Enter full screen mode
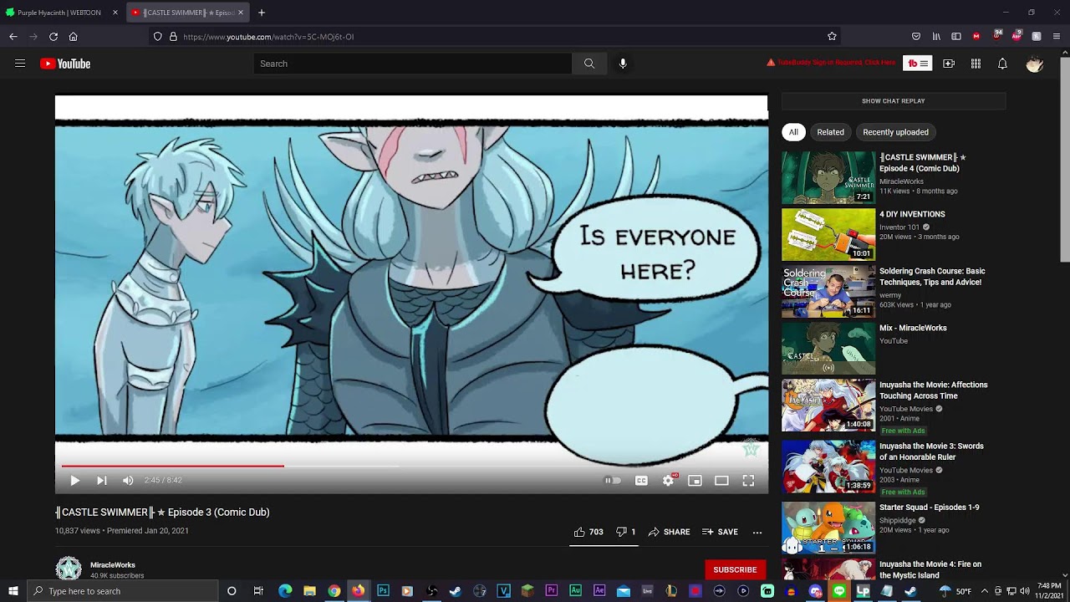Viewport: 1070px width, 602px height. click(x=748, y=481)
